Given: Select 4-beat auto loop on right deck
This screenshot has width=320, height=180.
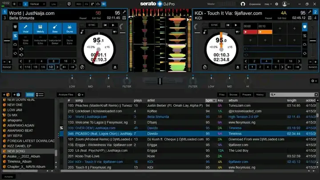Looking at the screenshot, I should coord(266,61).
